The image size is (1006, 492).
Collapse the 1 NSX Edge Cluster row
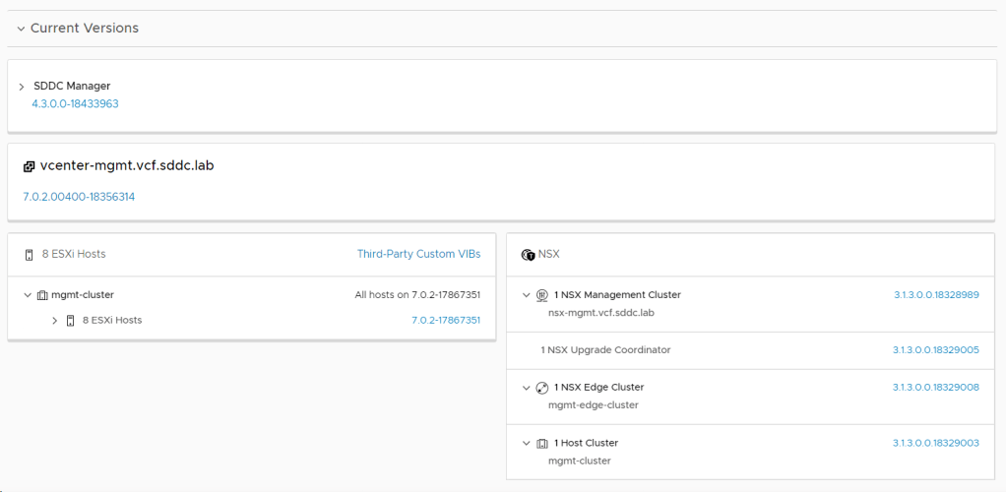coord(527,388)
